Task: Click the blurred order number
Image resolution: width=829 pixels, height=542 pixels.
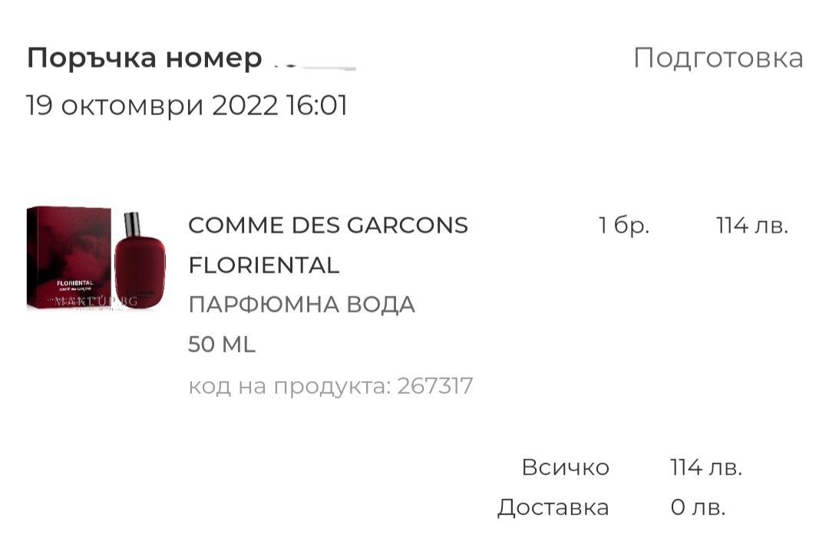Action: 315,60
